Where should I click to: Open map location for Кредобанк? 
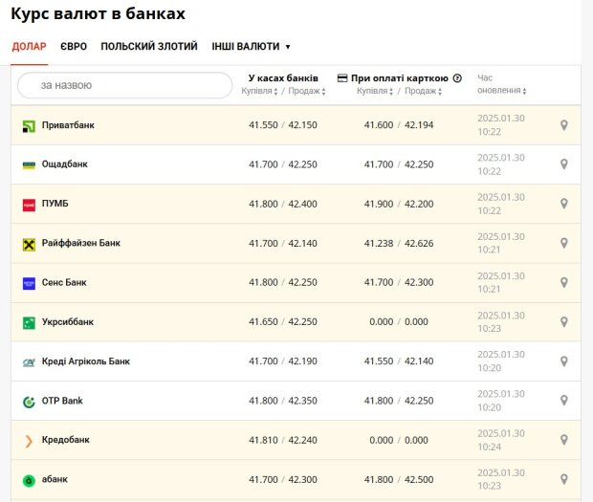click(563, 440)
